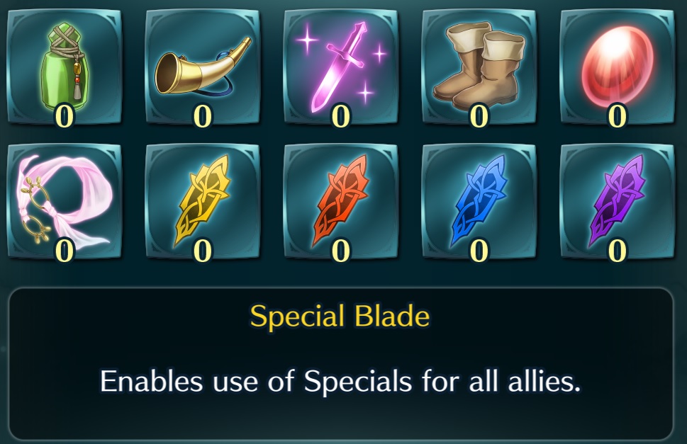Click the 'Enables use of Specials' description

(340, 380)
